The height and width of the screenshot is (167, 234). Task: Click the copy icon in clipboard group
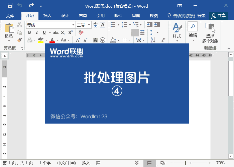tap(19, 32)
